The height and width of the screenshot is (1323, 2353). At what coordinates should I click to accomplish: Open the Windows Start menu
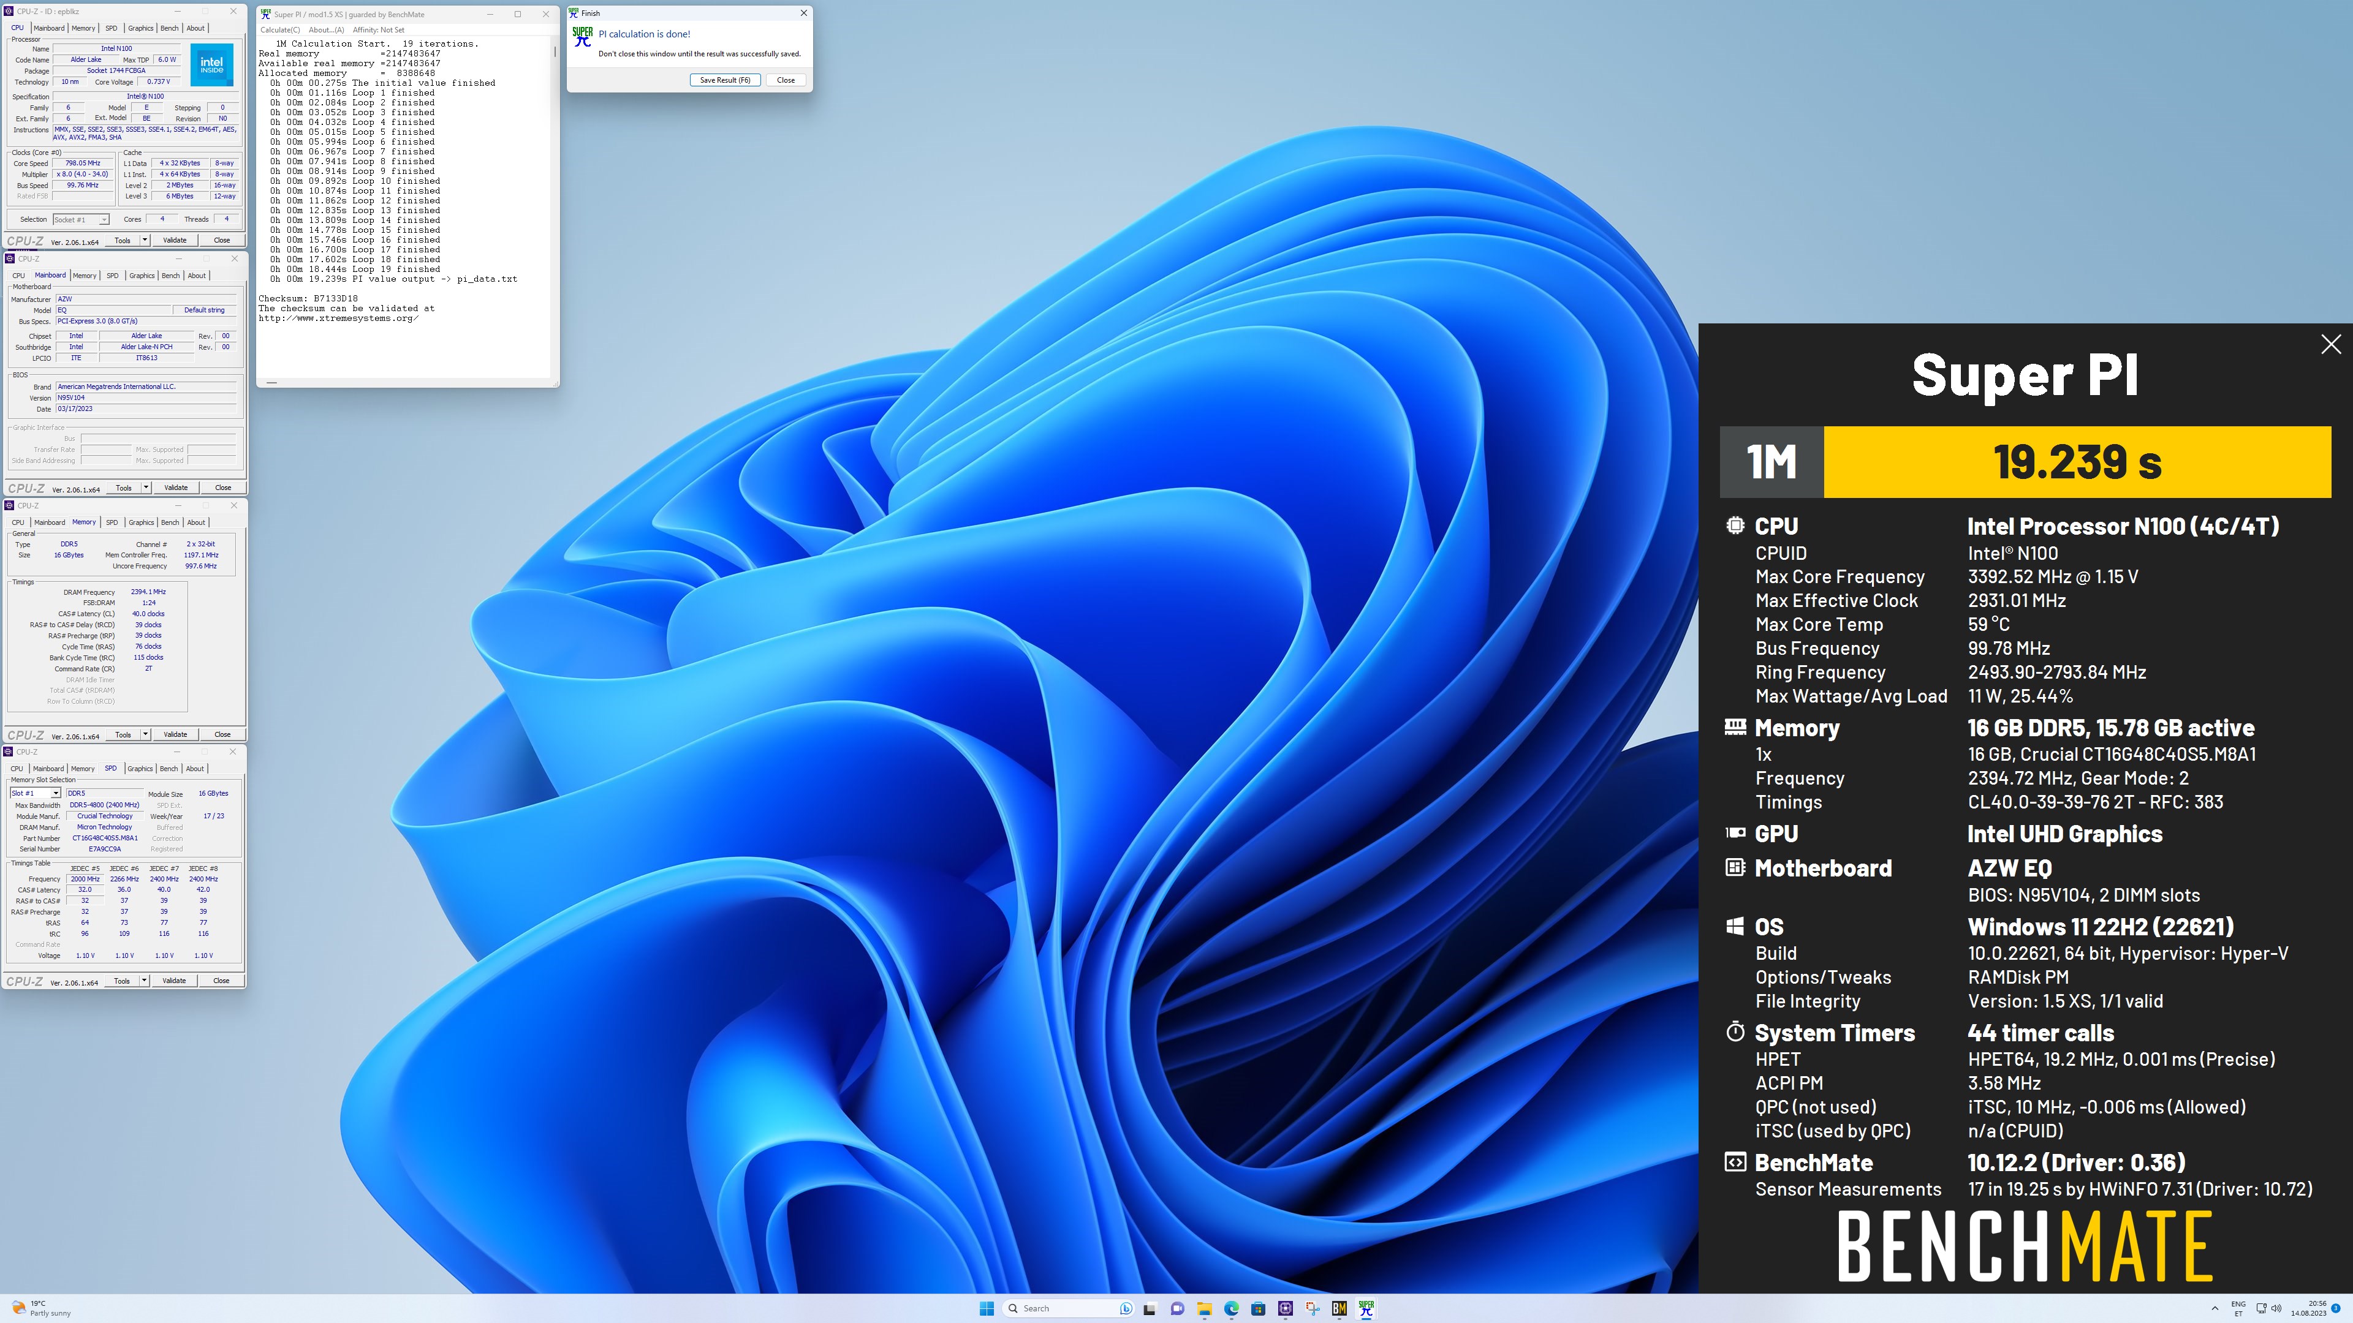(x=987, y=1308)
